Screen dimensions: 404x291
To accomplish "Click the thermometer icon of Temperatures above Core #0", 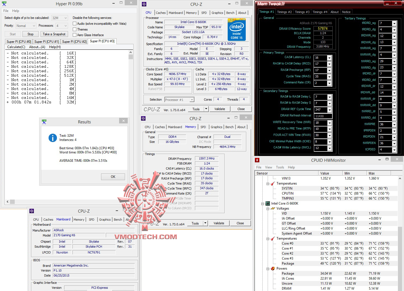I will pyautogui.click(x=273, y=238).
